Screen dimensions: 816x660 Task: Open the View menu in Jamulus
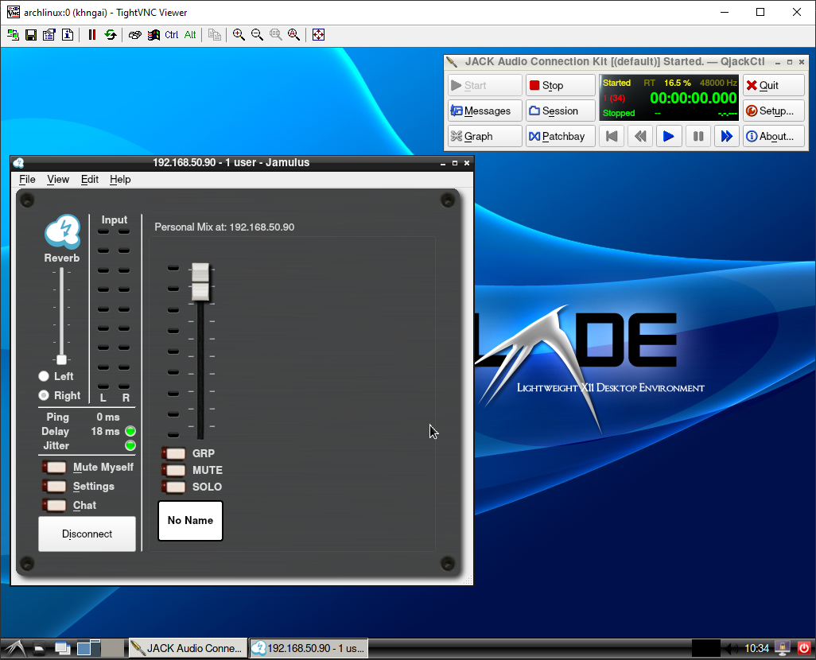pos(58,180)
